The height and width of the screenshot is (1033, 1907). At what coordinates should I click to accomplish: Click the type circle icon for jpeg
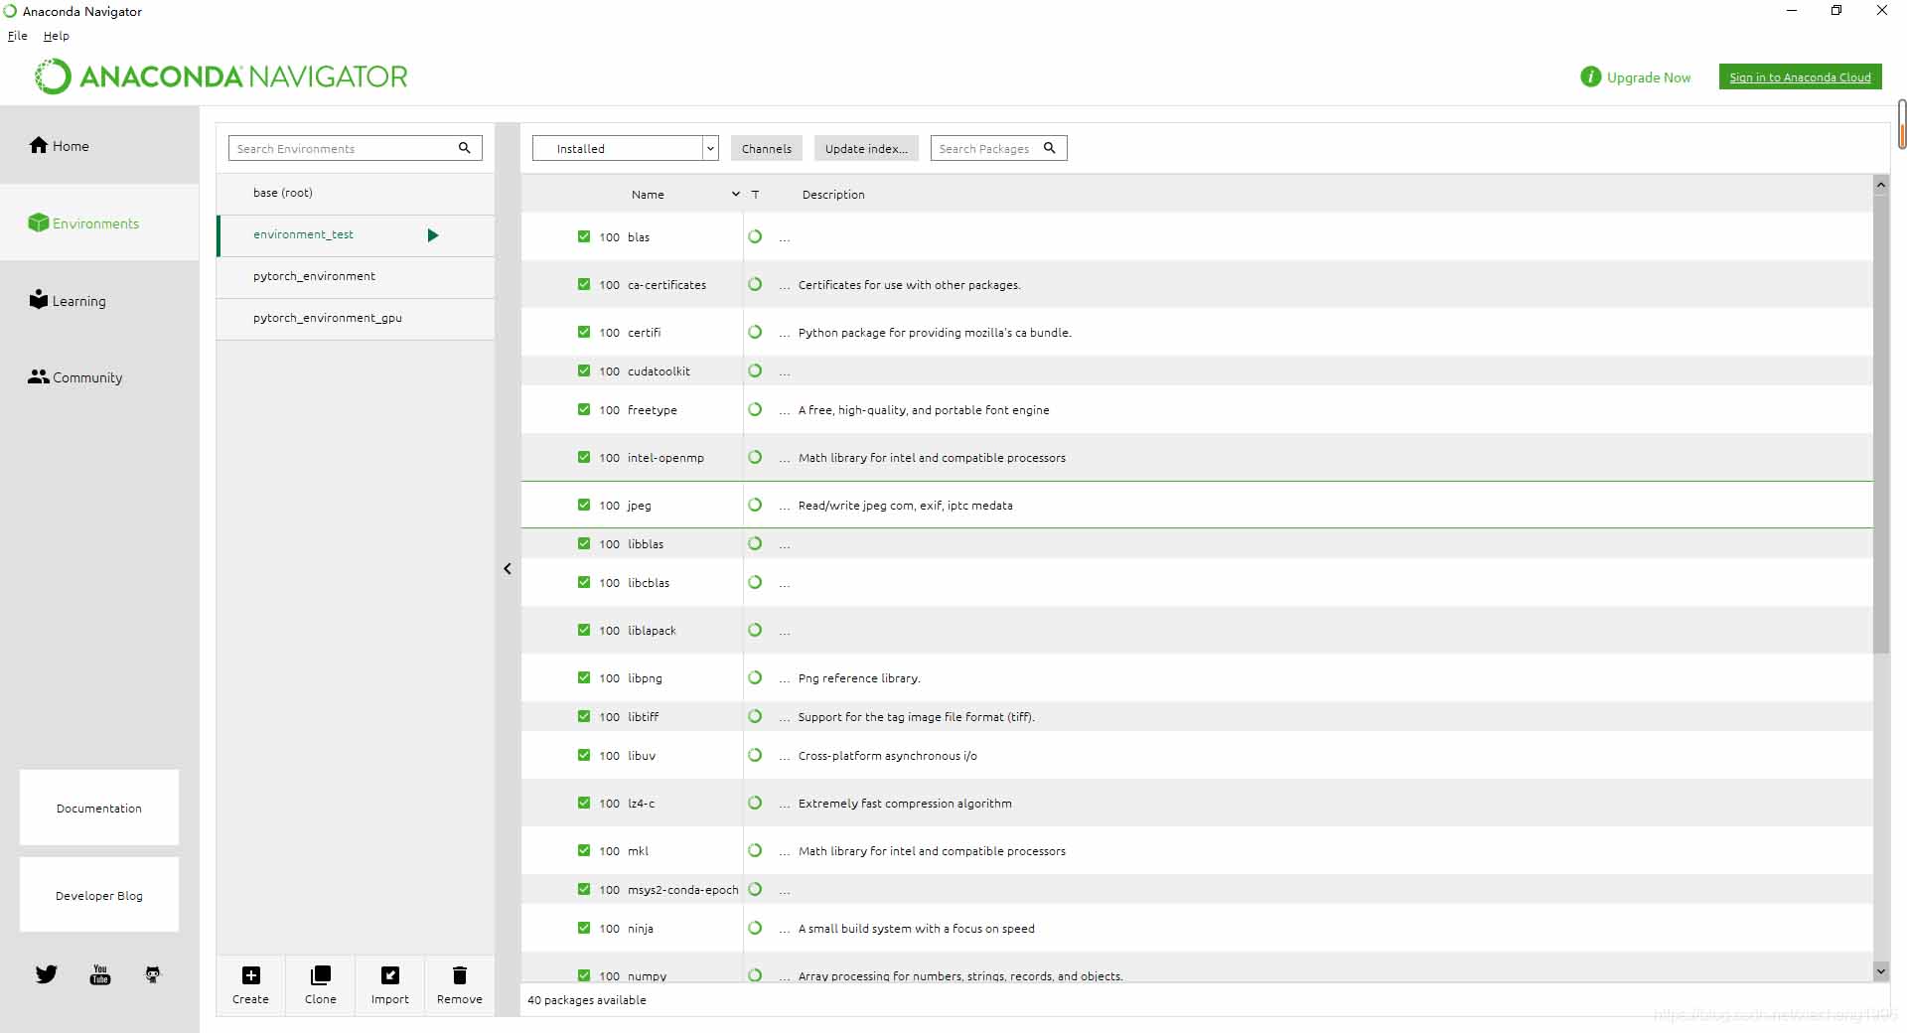coord(755,505)
